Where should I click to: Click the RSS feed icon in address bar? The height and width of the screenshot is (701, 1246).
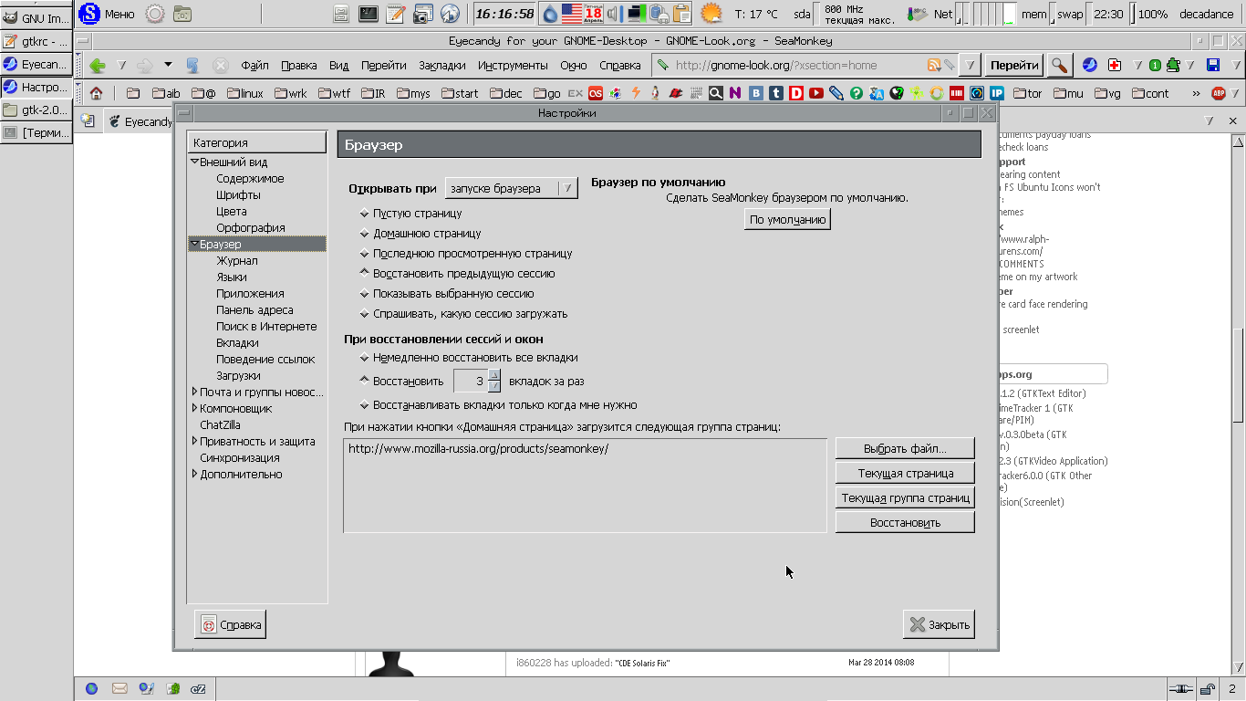point(934,65)
